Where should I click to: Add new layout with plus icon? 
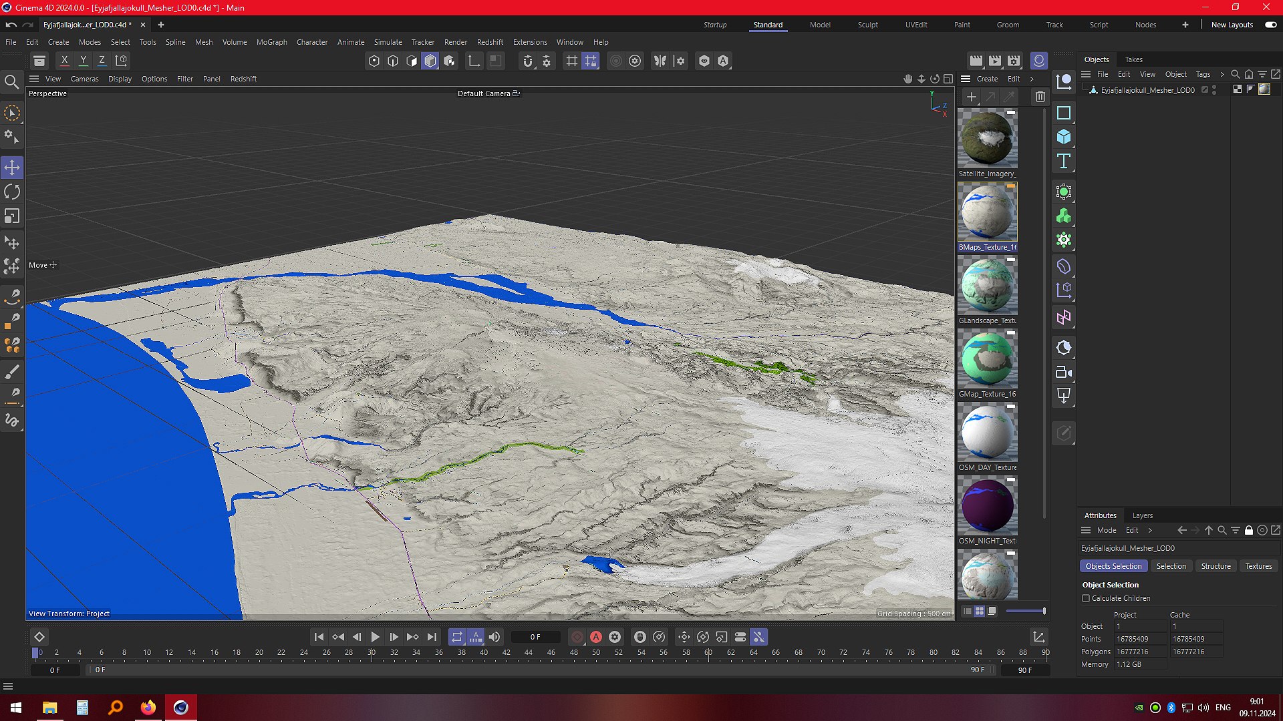[x=1185, y=25]
